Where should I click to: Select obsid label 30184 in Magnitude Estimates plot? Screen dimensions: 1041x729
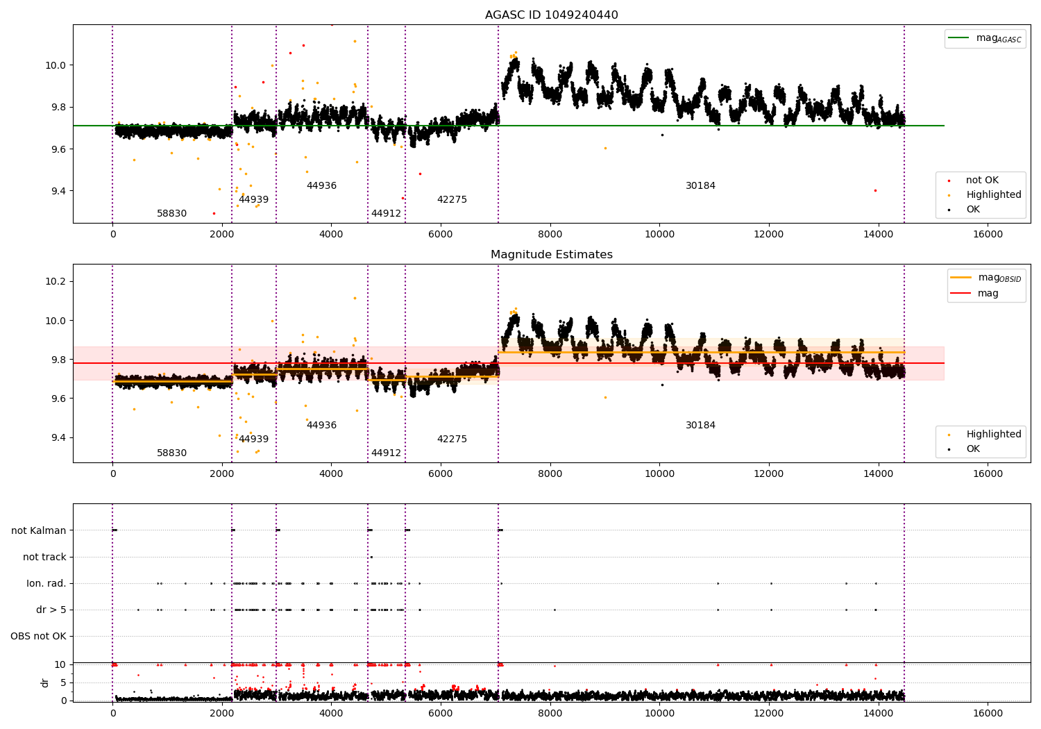click(700, 426)
